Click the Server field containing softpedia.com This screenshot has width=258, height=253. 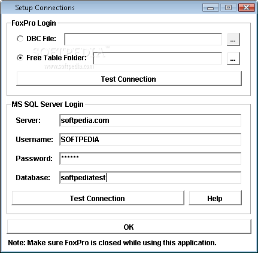tap(150, 121)
